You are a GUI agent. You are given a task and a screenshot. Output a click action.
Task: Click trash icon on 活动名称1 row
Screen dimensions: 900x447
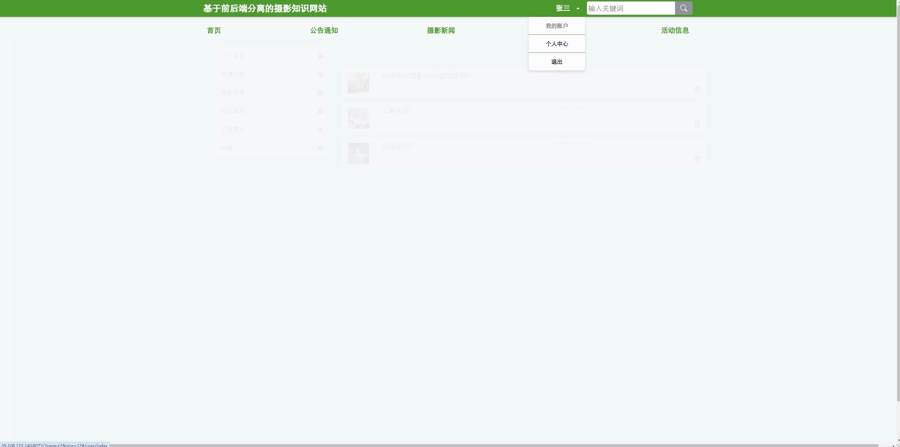pyautogui.click(x=697, y=159)
